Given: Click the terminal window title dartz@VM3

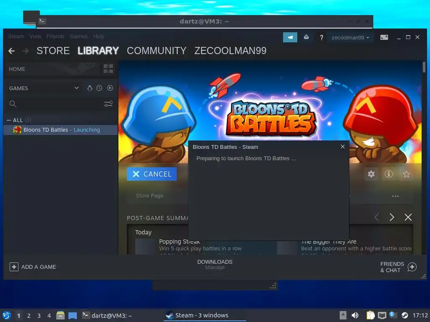Looking at the screenshot, I should [205, 21].
